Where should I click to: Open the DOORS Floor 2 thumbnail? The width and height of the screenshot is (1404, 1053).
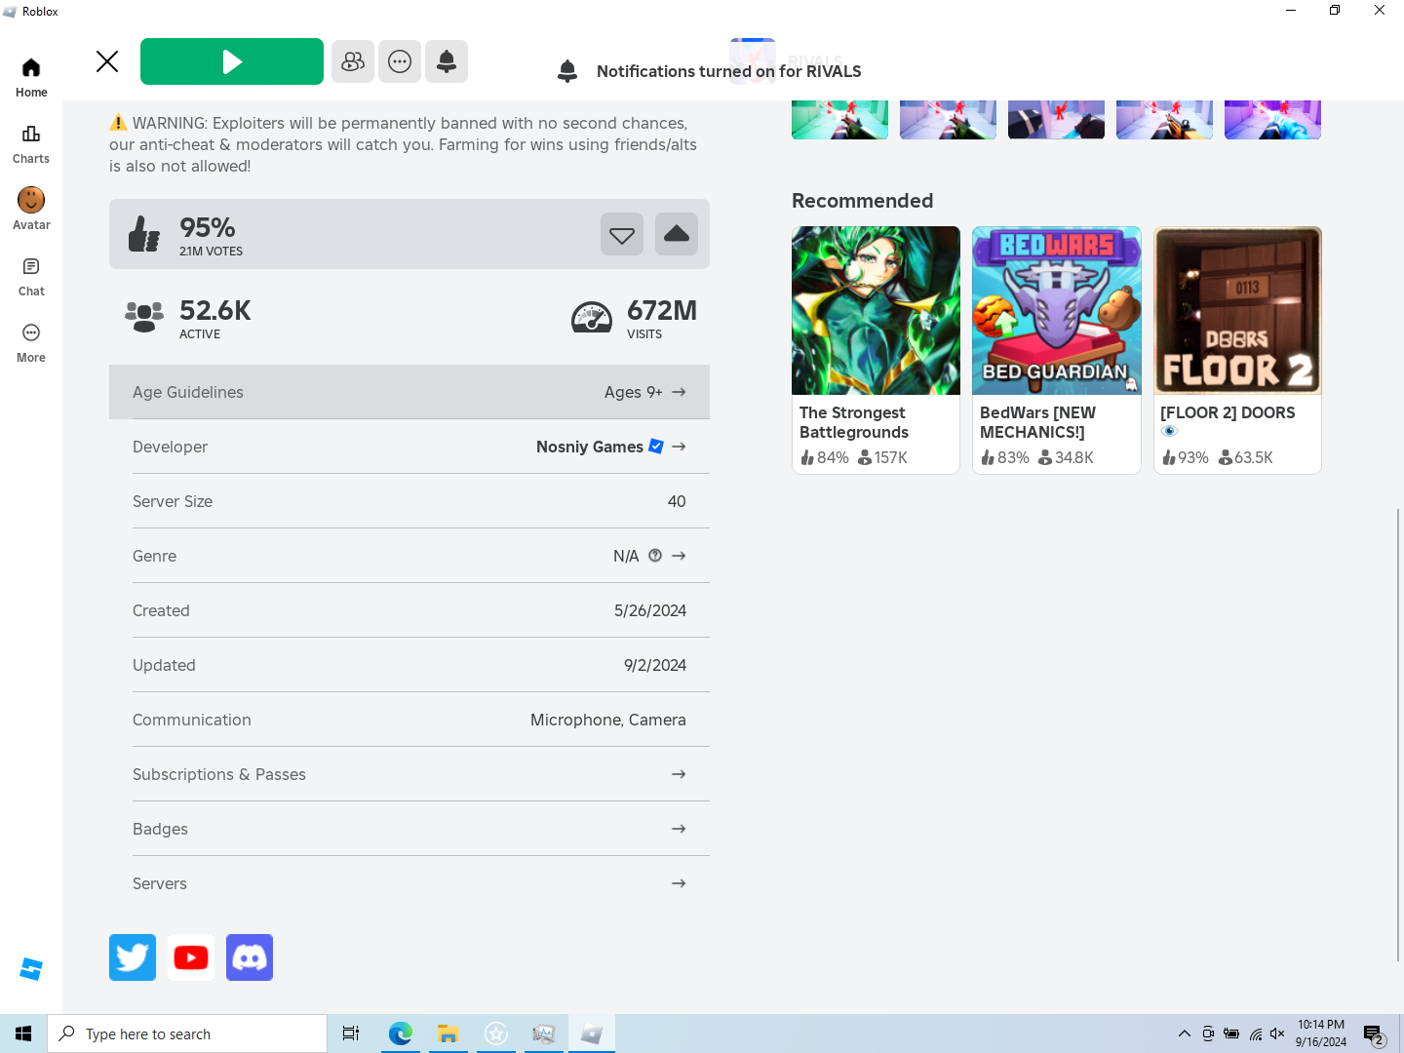tap(1237, 311)
